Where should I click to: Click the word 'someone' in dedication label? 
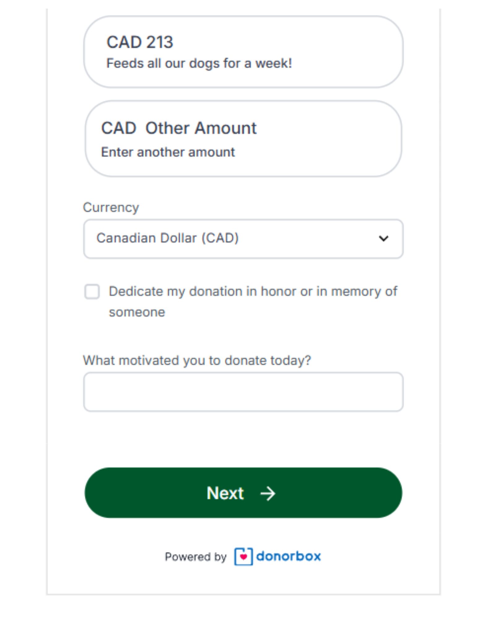tap(137, 312)
